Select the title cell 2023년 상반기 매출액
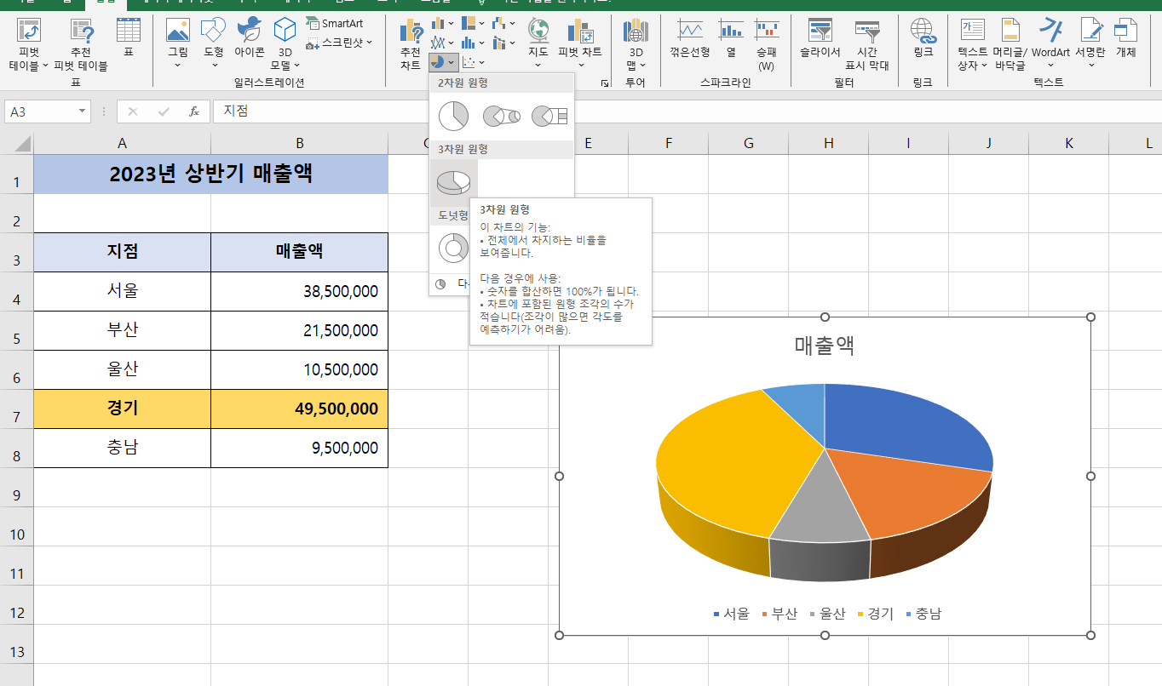This screenshot has width=1162, height=686. (x=210, y=174)
